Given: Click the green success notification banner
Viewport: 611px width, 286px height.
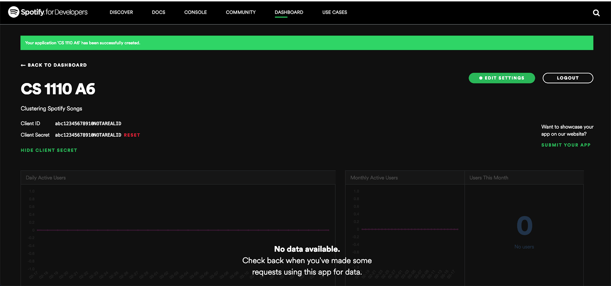Looking at the screenshot, I should click(307, 43).
